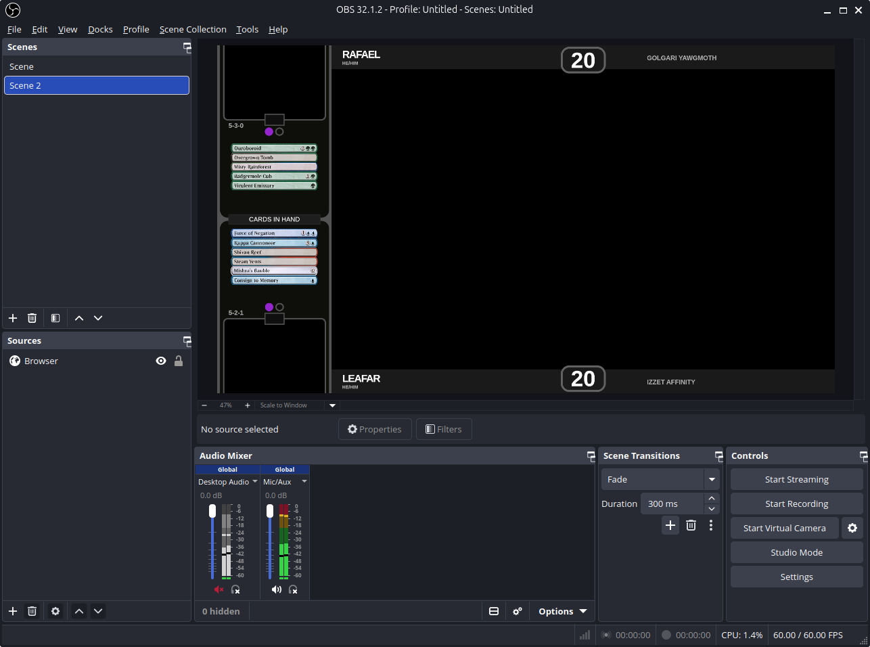Zoom out preview with minus icon

[x=204, y=405]
